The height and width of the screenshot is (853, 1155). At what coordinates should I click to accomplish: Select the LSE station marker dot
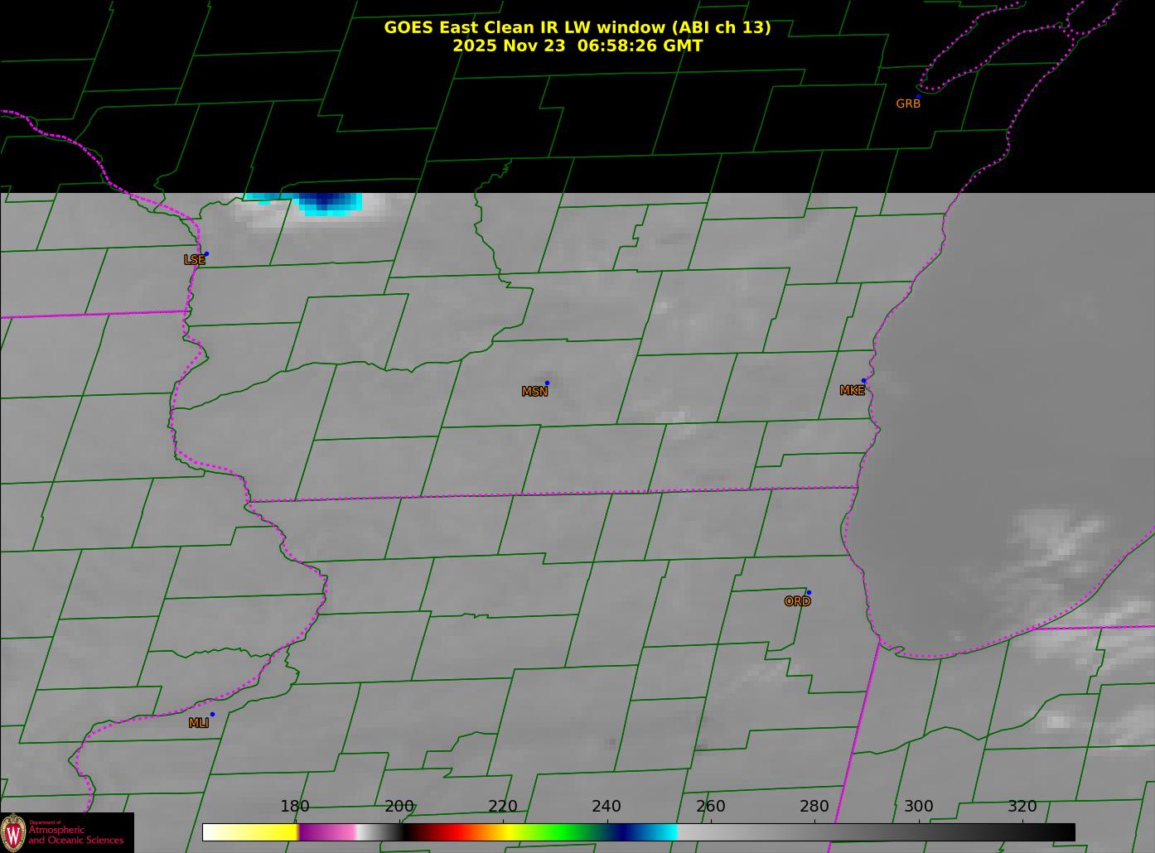tap(206, 253)
